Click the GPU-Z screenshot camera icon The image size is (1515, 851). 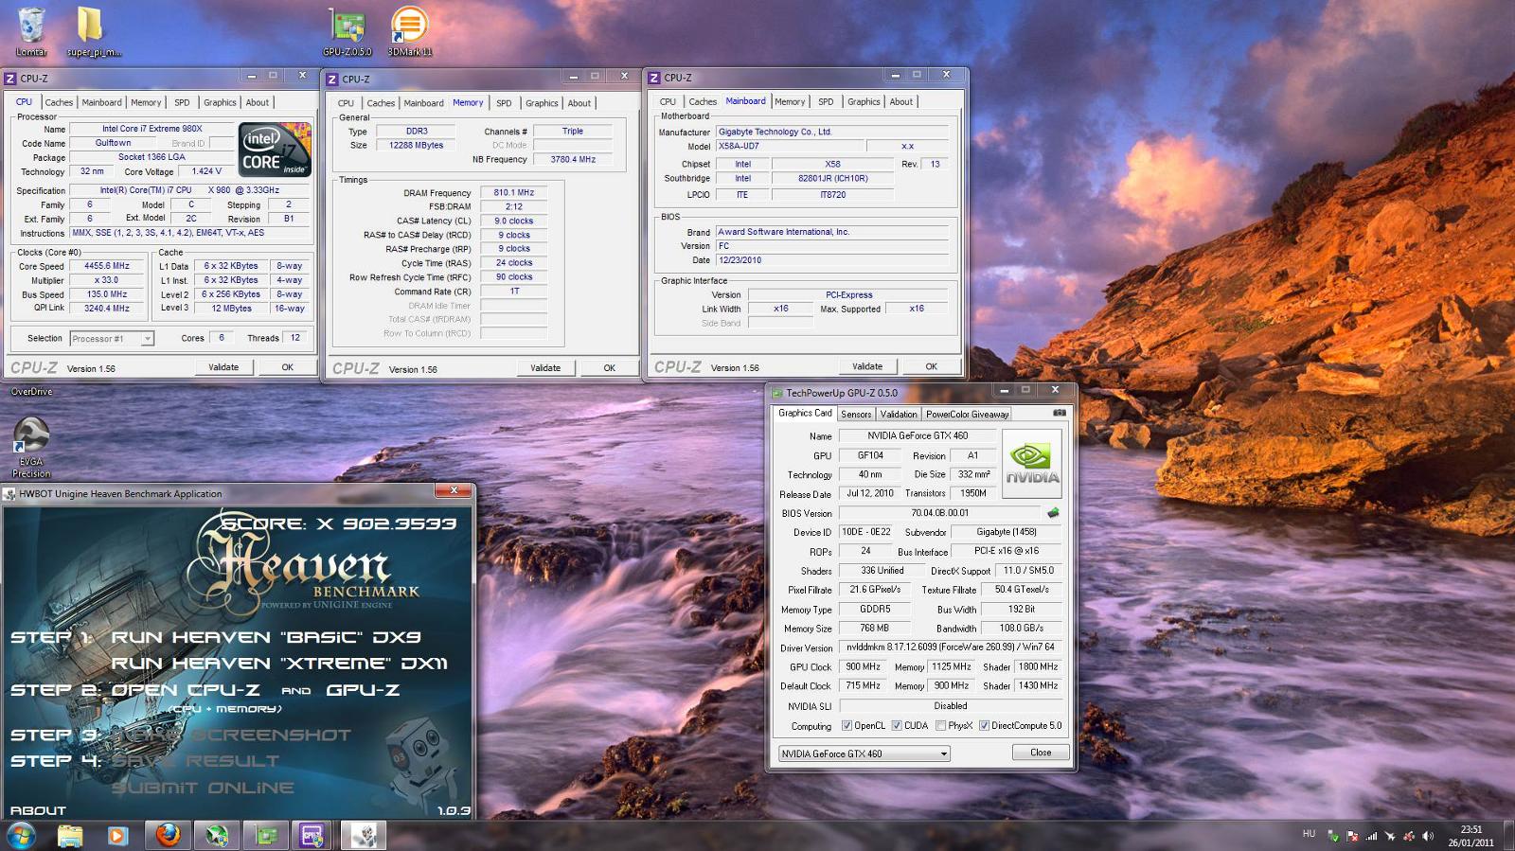[x=1059, y=413]
